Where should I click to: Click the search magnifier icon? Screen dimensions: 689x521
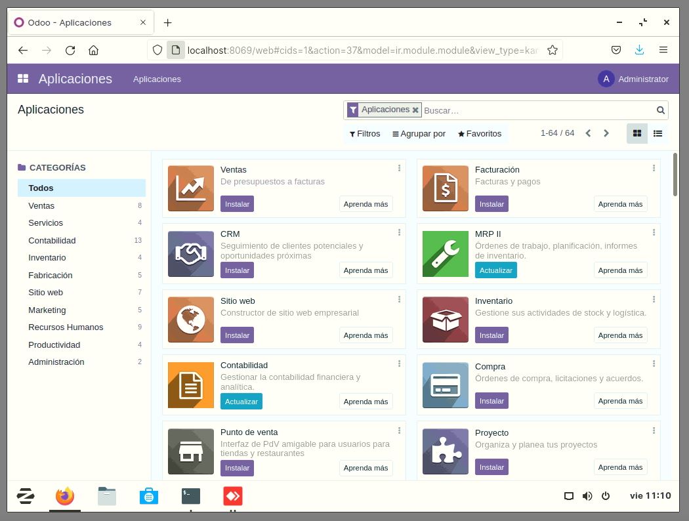point(660,110)
